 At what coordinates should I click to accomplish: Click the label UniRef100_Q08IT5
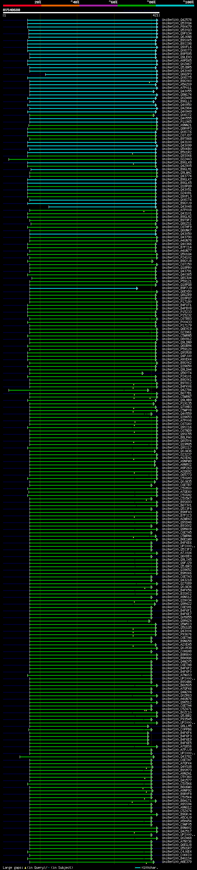[177, 77]
